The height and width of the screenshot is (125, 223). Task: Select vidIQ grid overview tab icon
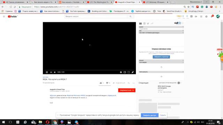(140, 24)
